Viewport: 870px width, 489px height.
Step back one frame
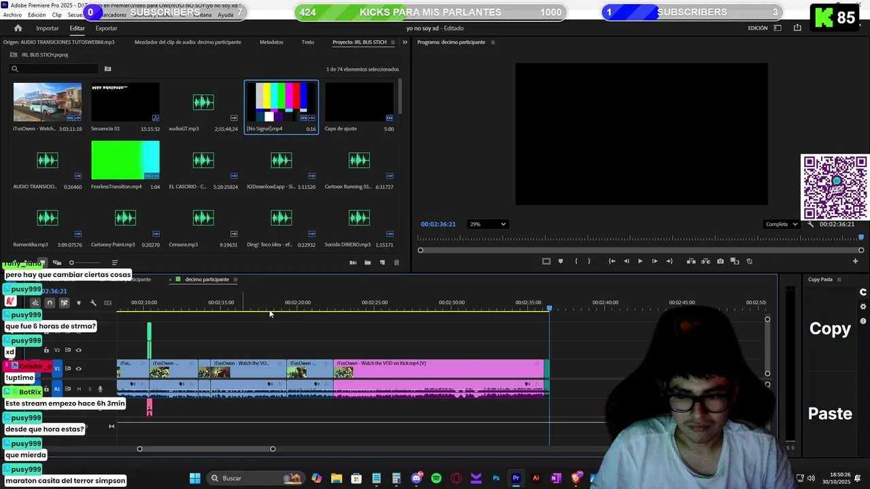click(x=626, y=261)
